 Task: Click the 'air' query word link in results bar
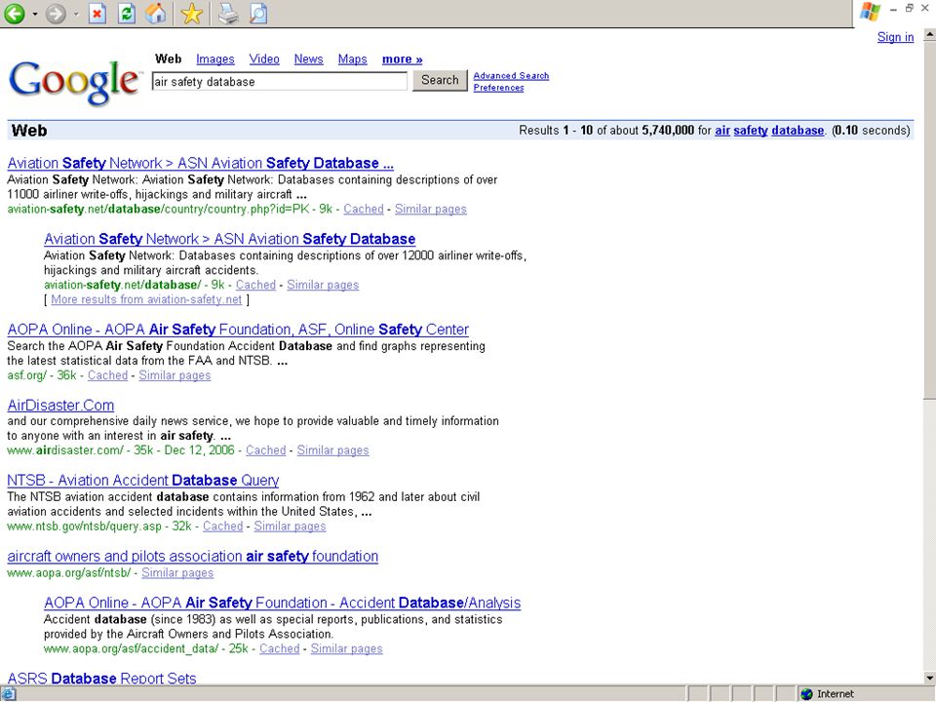click(722, 130)
